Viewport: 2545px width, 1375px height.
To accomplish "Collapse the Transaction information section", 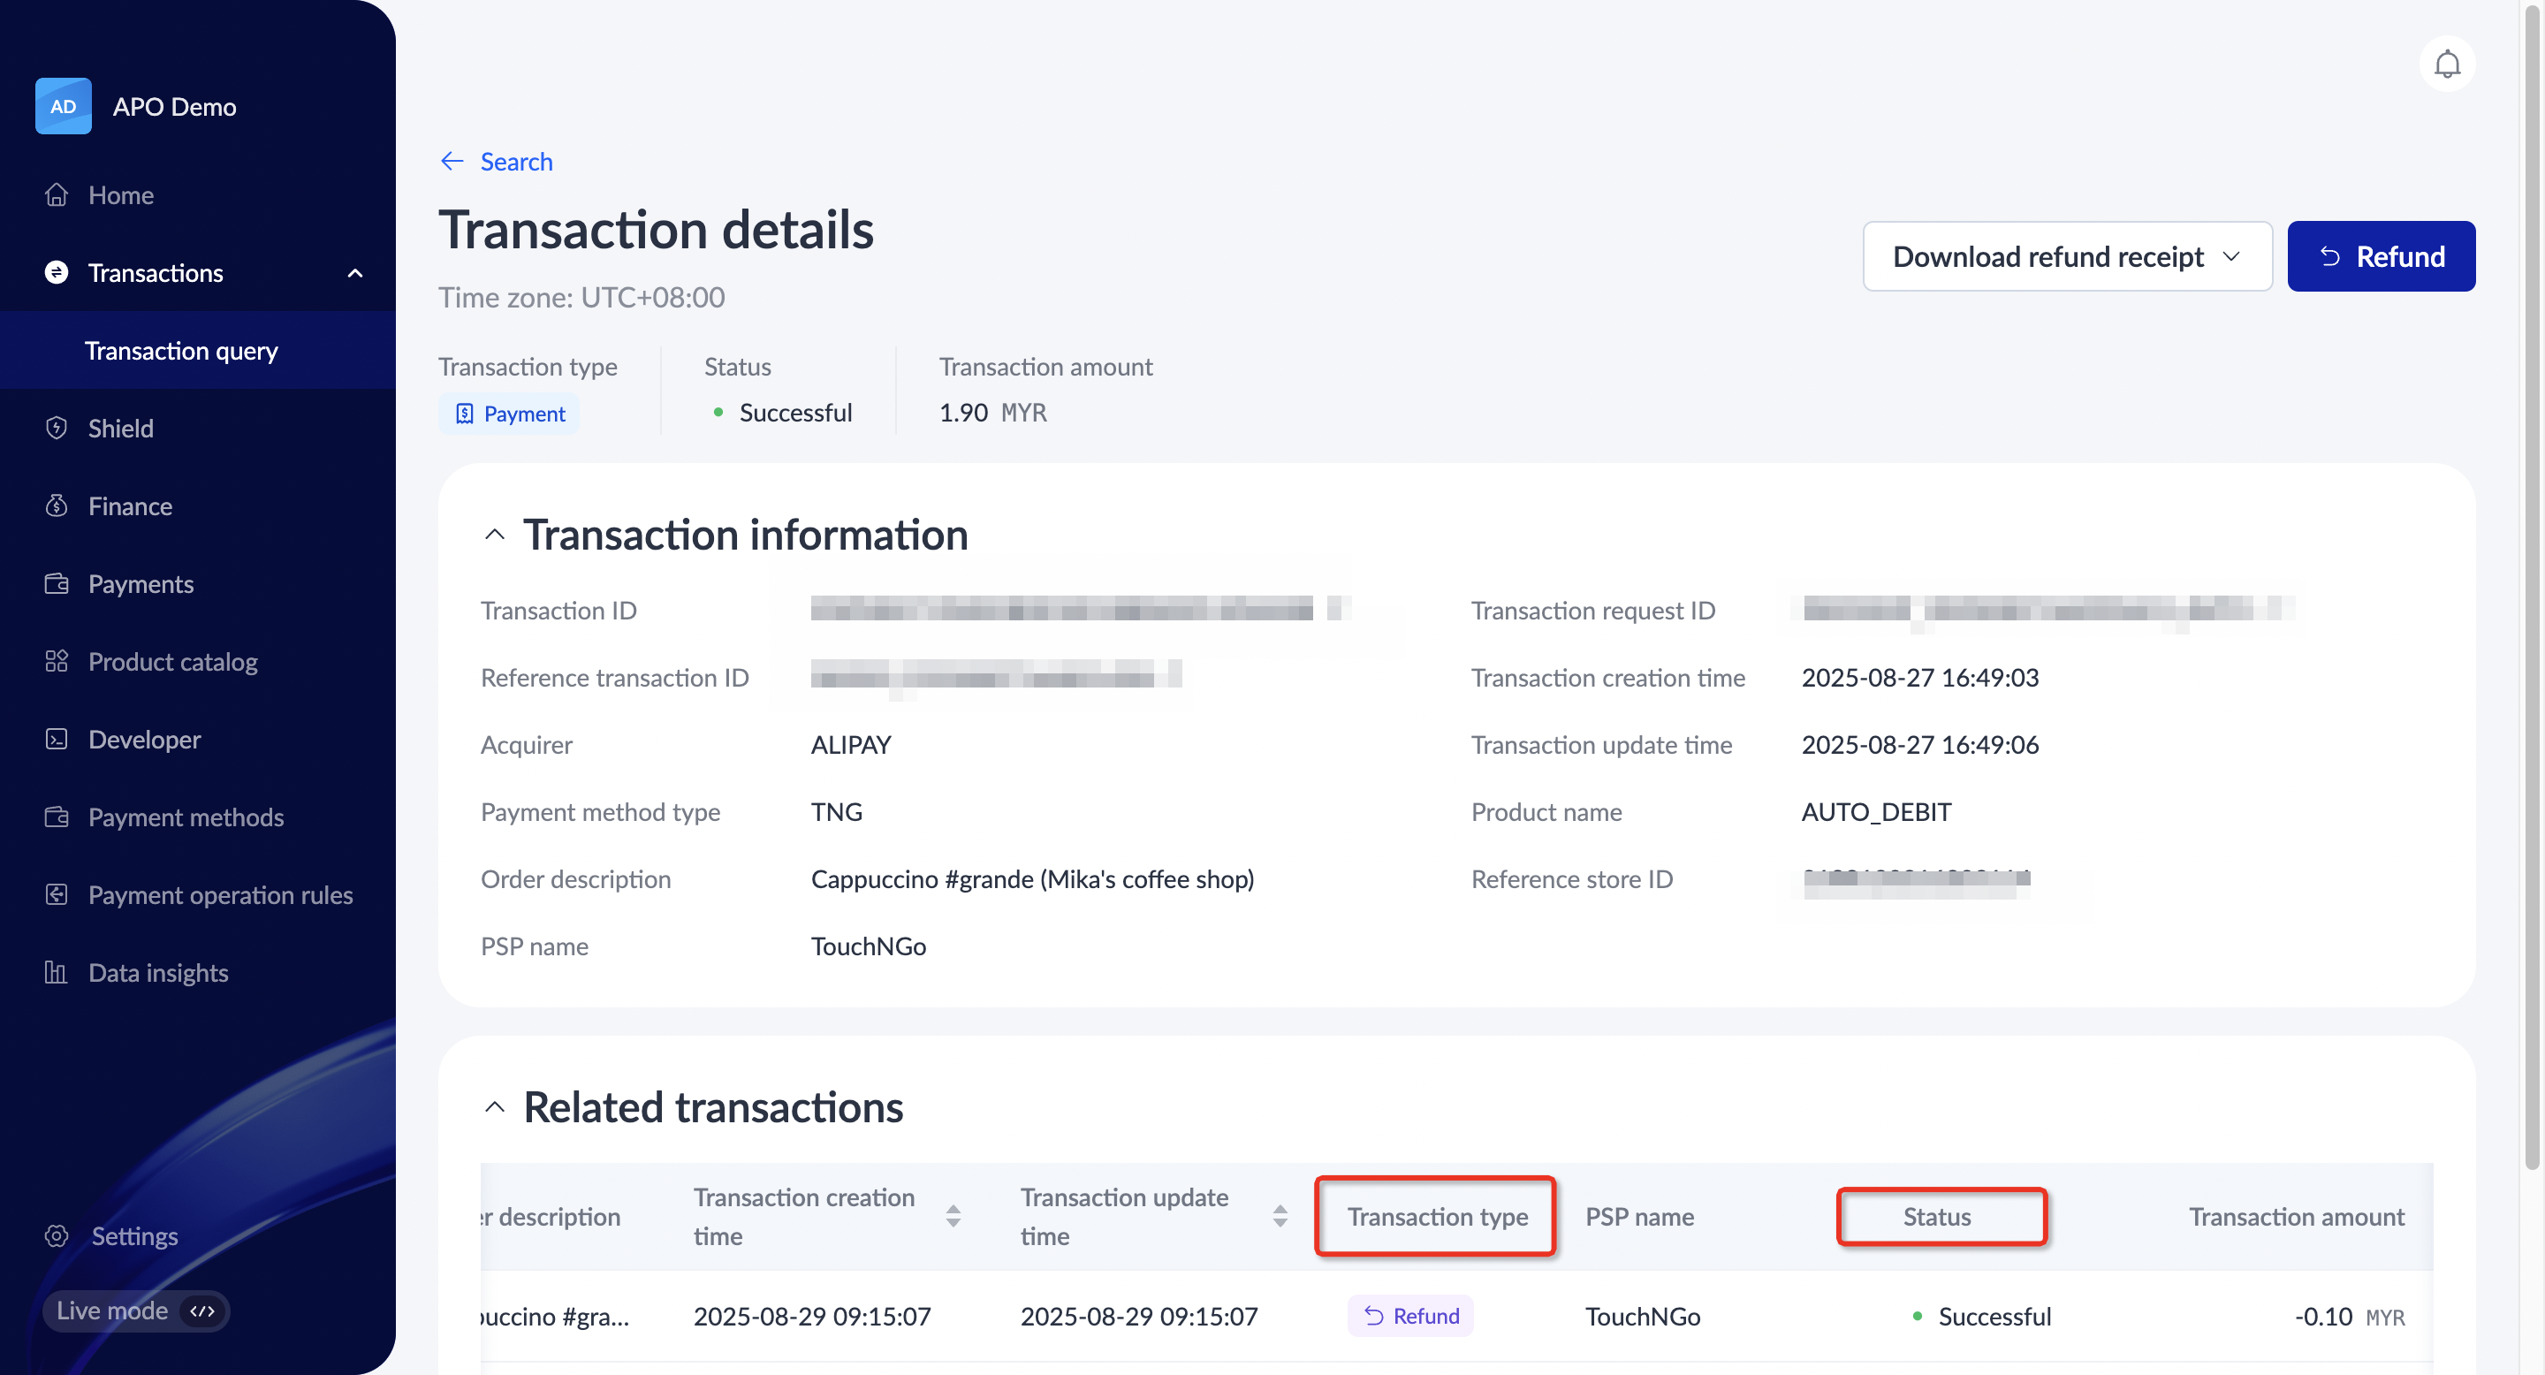I will 495,535.
